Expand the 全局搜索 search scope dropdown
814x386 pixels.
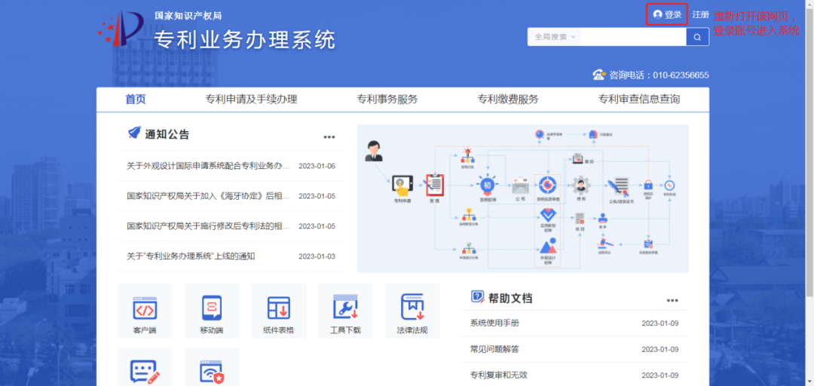pyautogui.click(x=555, y=37)
